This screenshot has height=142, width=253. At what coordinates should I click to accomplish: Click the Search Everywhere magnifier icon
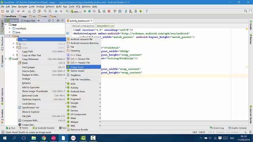[x=245, y=11]
